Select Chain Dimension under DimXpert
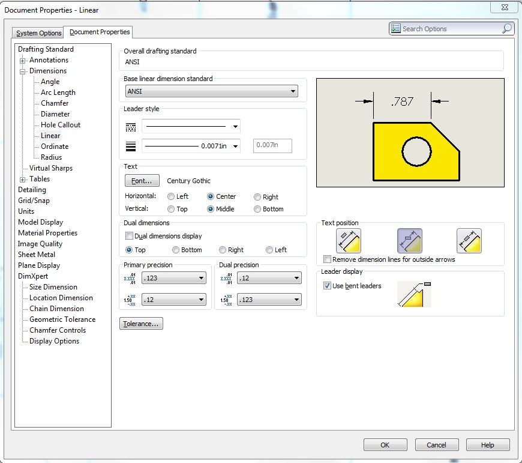The image size is (522, 463). [x=56, y=309]
